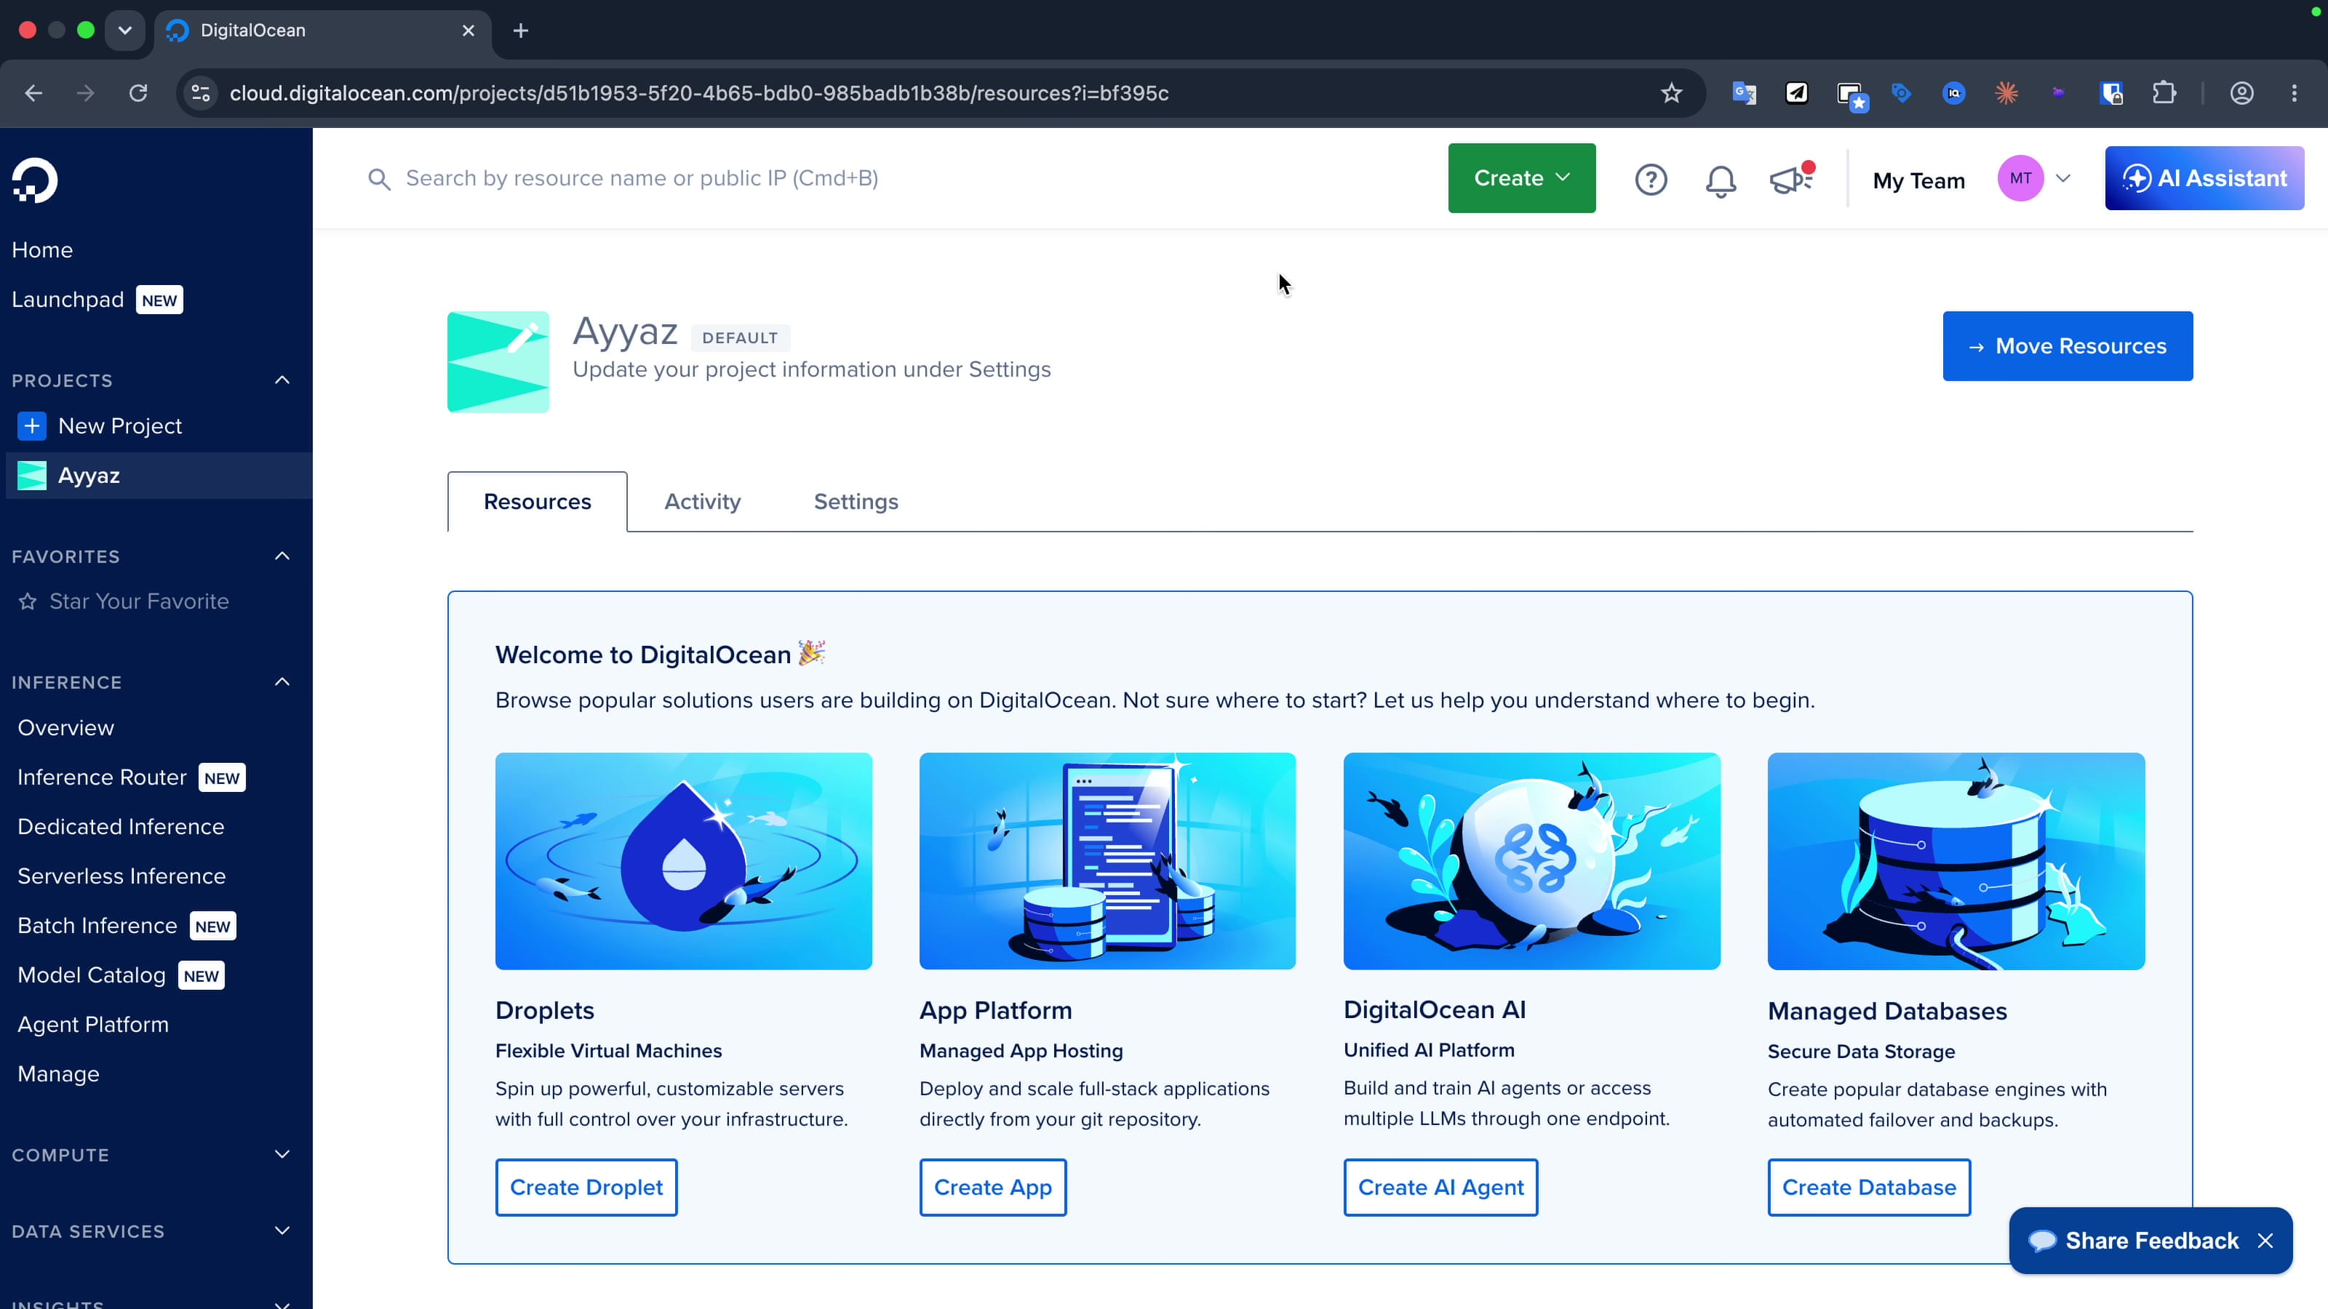Screen dimensions: 2328x1309
Task: Open Batch Inference
Action: point(97,926)
